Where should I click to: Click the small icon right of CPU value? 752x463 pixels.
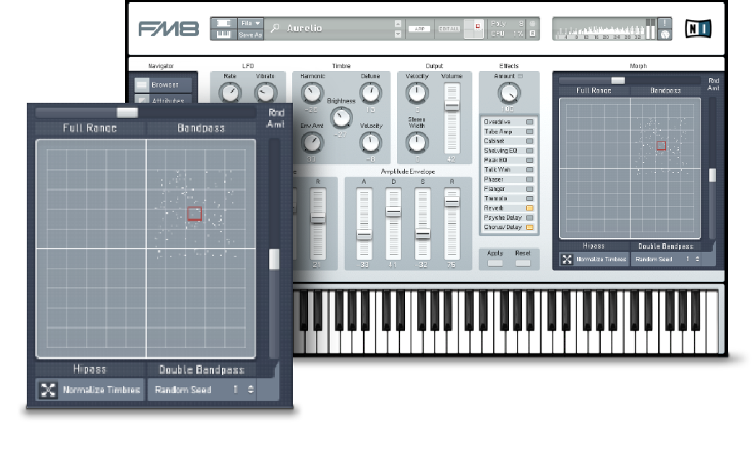pos(532,33)
